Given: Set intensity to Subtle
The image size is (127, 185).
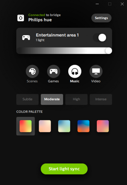Looking at the screenshot, I should (27, 99).
